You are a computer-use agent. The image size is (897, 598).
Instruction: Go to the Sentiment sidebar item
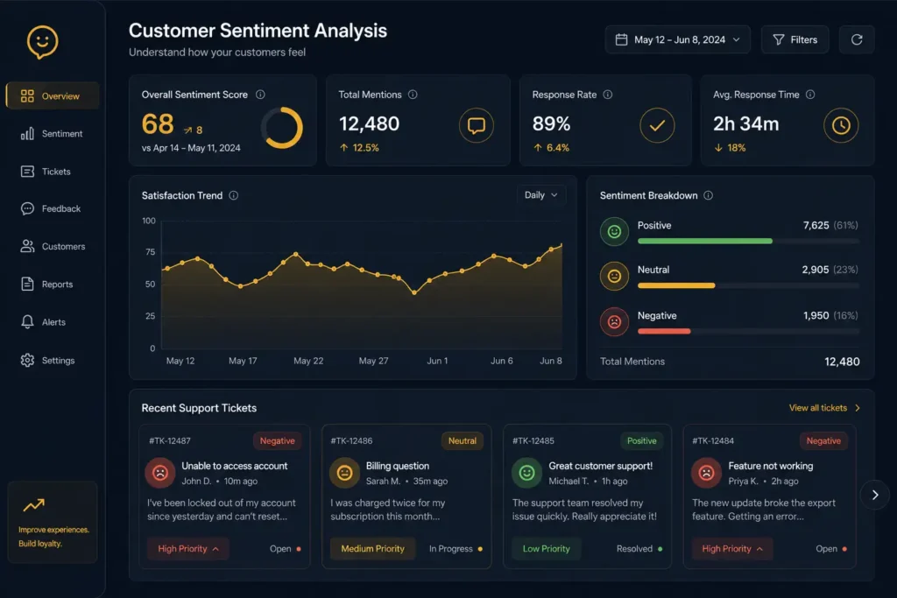pyautogui.click(x=52, y=134)
